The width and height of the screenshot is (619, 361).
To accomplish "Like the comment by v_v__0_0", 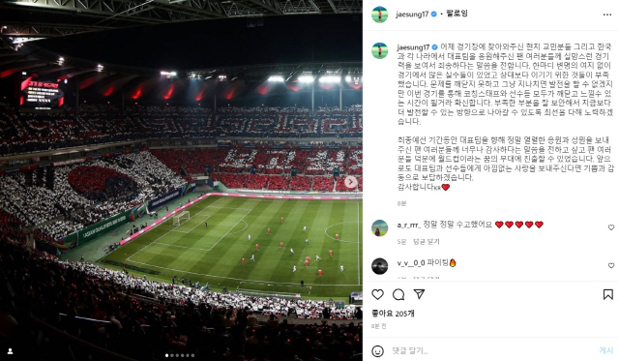I will coord(611,265).
